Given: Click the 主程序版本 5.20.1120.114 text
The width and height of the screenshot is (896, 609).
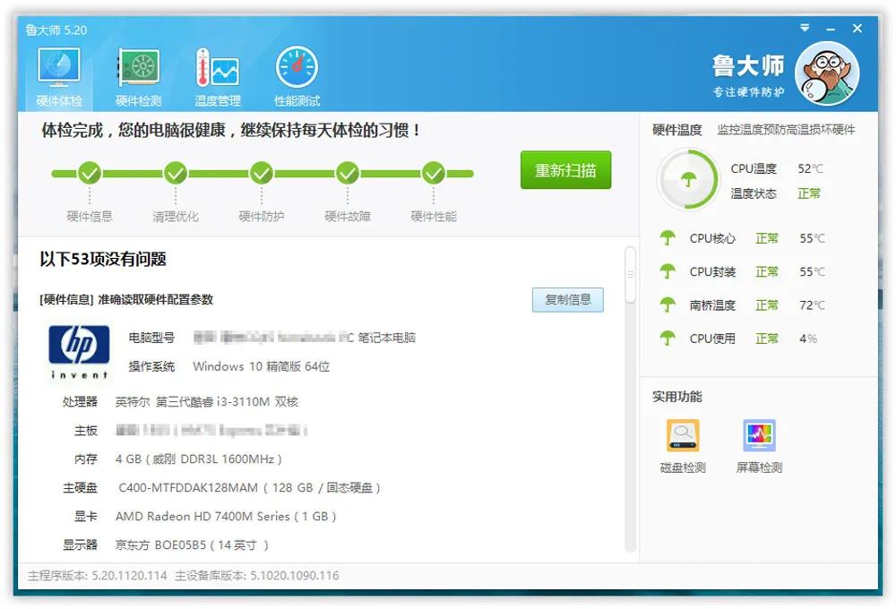Looking at the screenshot, I should (98, 575).
